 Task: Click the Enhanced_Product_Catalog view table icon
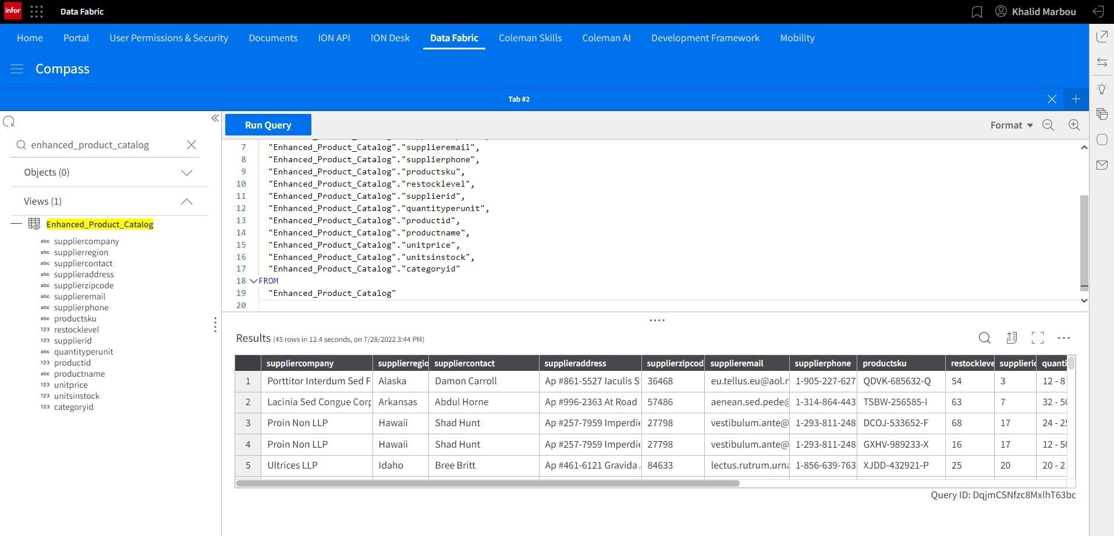34,224
